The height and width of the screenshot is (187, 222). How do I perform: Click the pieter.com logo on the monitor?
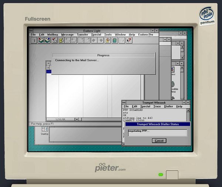[110, 167]
